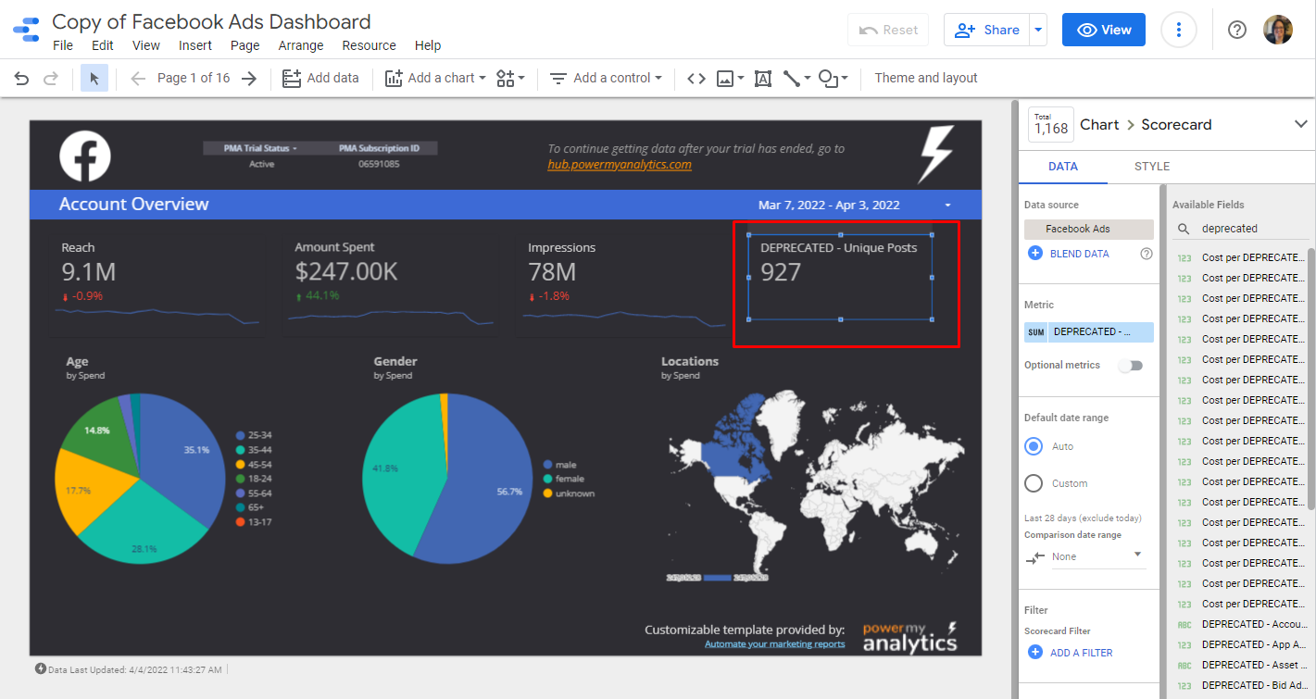Open the hub.powermyanalytics.com link
This screenshot has height=699, width=1316.
[619, 165]
